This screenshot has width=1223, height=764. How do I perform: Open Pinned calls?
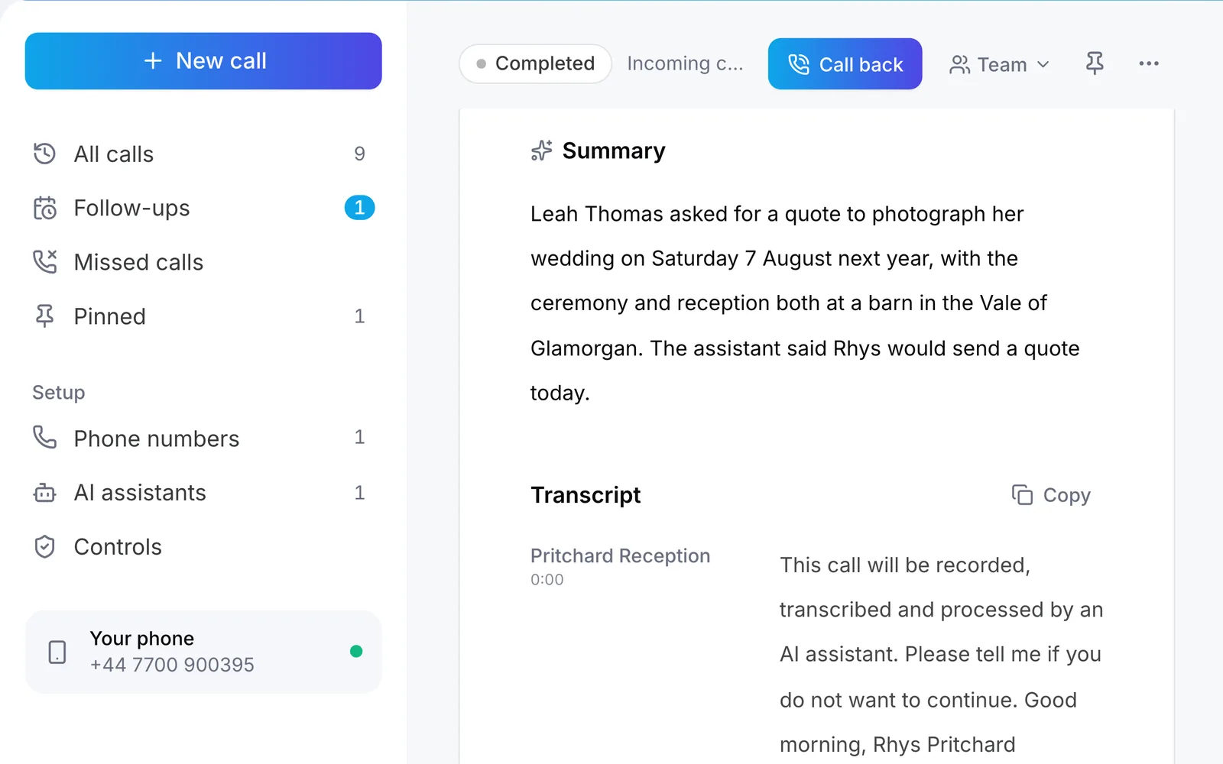[x=203, y=316]
